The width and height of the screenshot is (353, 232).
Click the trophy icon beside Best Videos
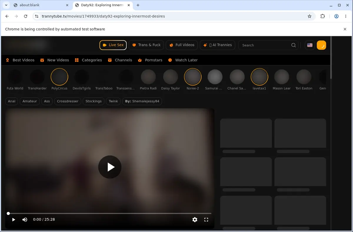point(8,60)
